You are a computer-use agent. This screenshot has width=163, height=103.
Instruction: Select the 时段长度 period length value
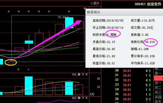pos(112,35)
